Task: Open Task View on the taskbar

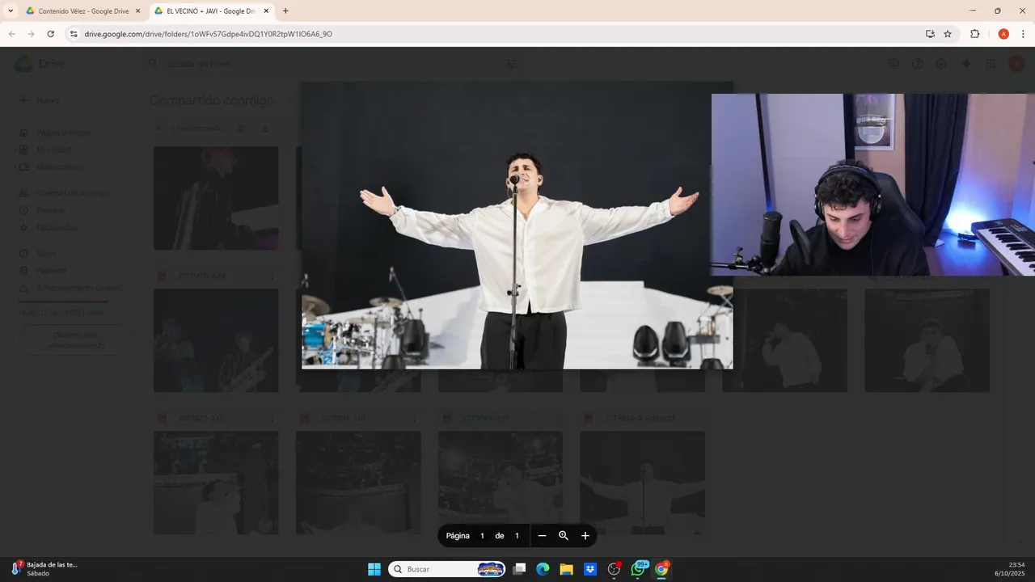Action: pyautogui.click(x=520, y=569)
